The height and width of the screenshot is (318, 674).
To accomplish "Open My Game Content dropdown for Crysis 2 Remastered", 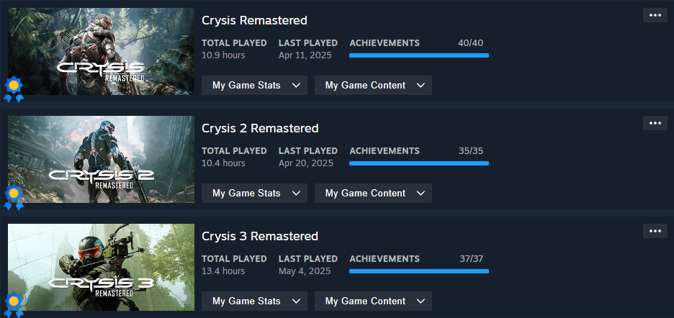I will [x=373, y=193].
